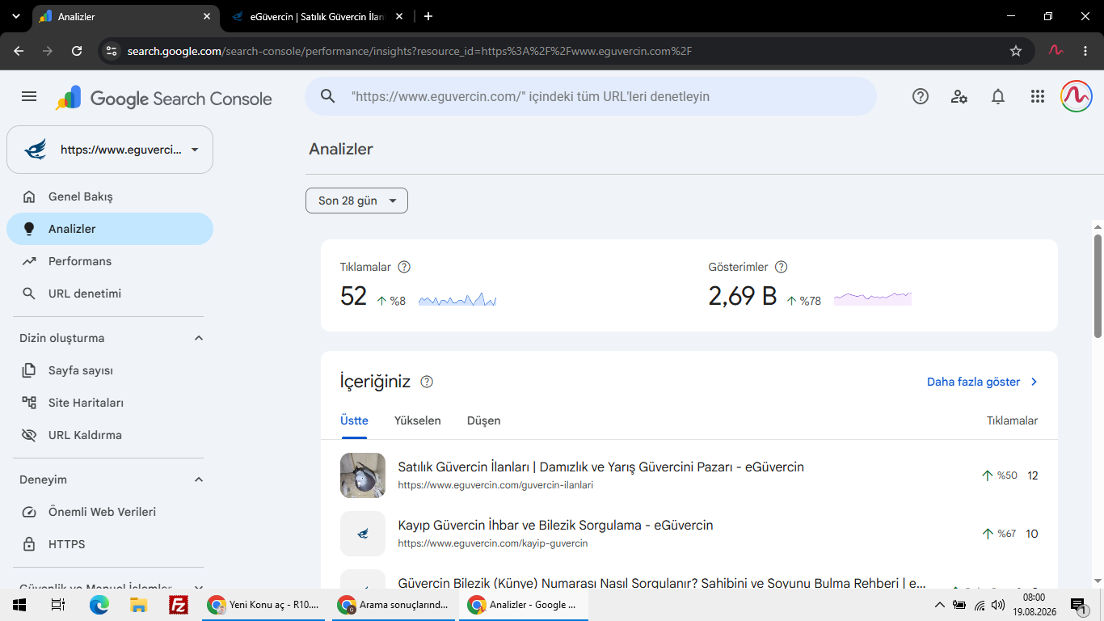Switch to the Üstte tab
The image size is (1104, 621).
(354, 420)
